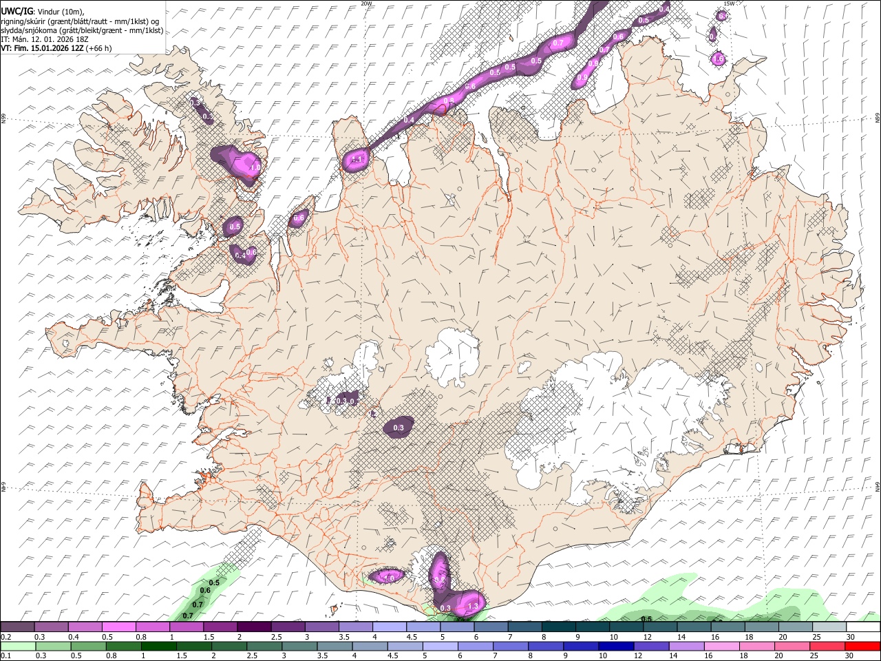Viewport: 881px width, 661px height.
Task: Click the top scale swatch between 0.3 and 0.4
Action: [x=51, y=627]
